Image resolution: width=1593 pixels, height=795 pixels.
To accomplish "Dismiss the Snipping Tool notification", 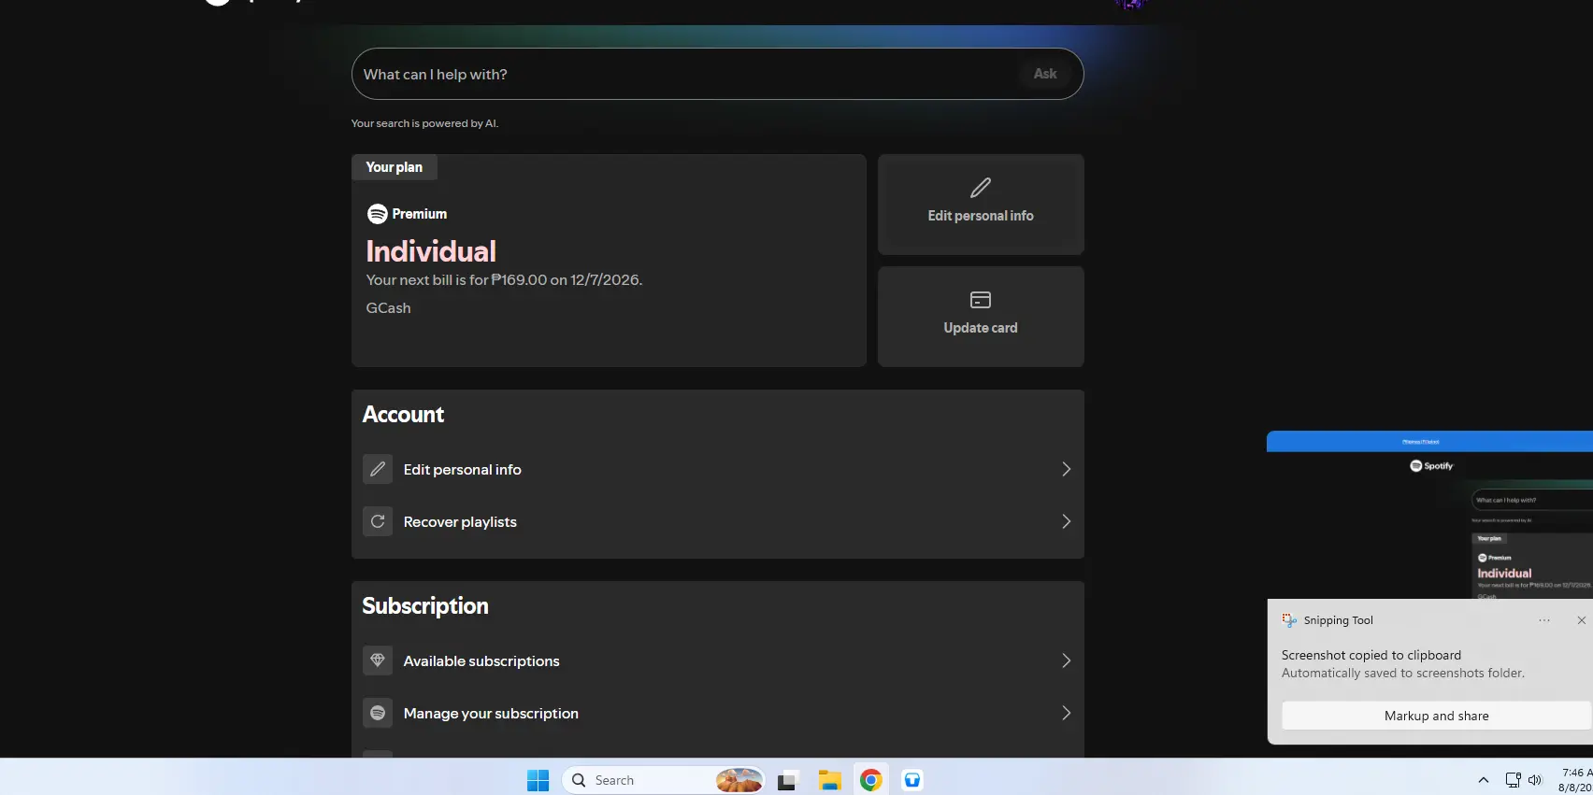I will [1581, 620].
